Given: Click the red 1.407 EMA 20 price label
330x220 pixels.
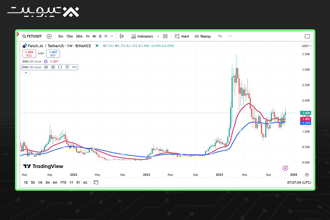Looking at the screenshot, I should click(306, 119).
